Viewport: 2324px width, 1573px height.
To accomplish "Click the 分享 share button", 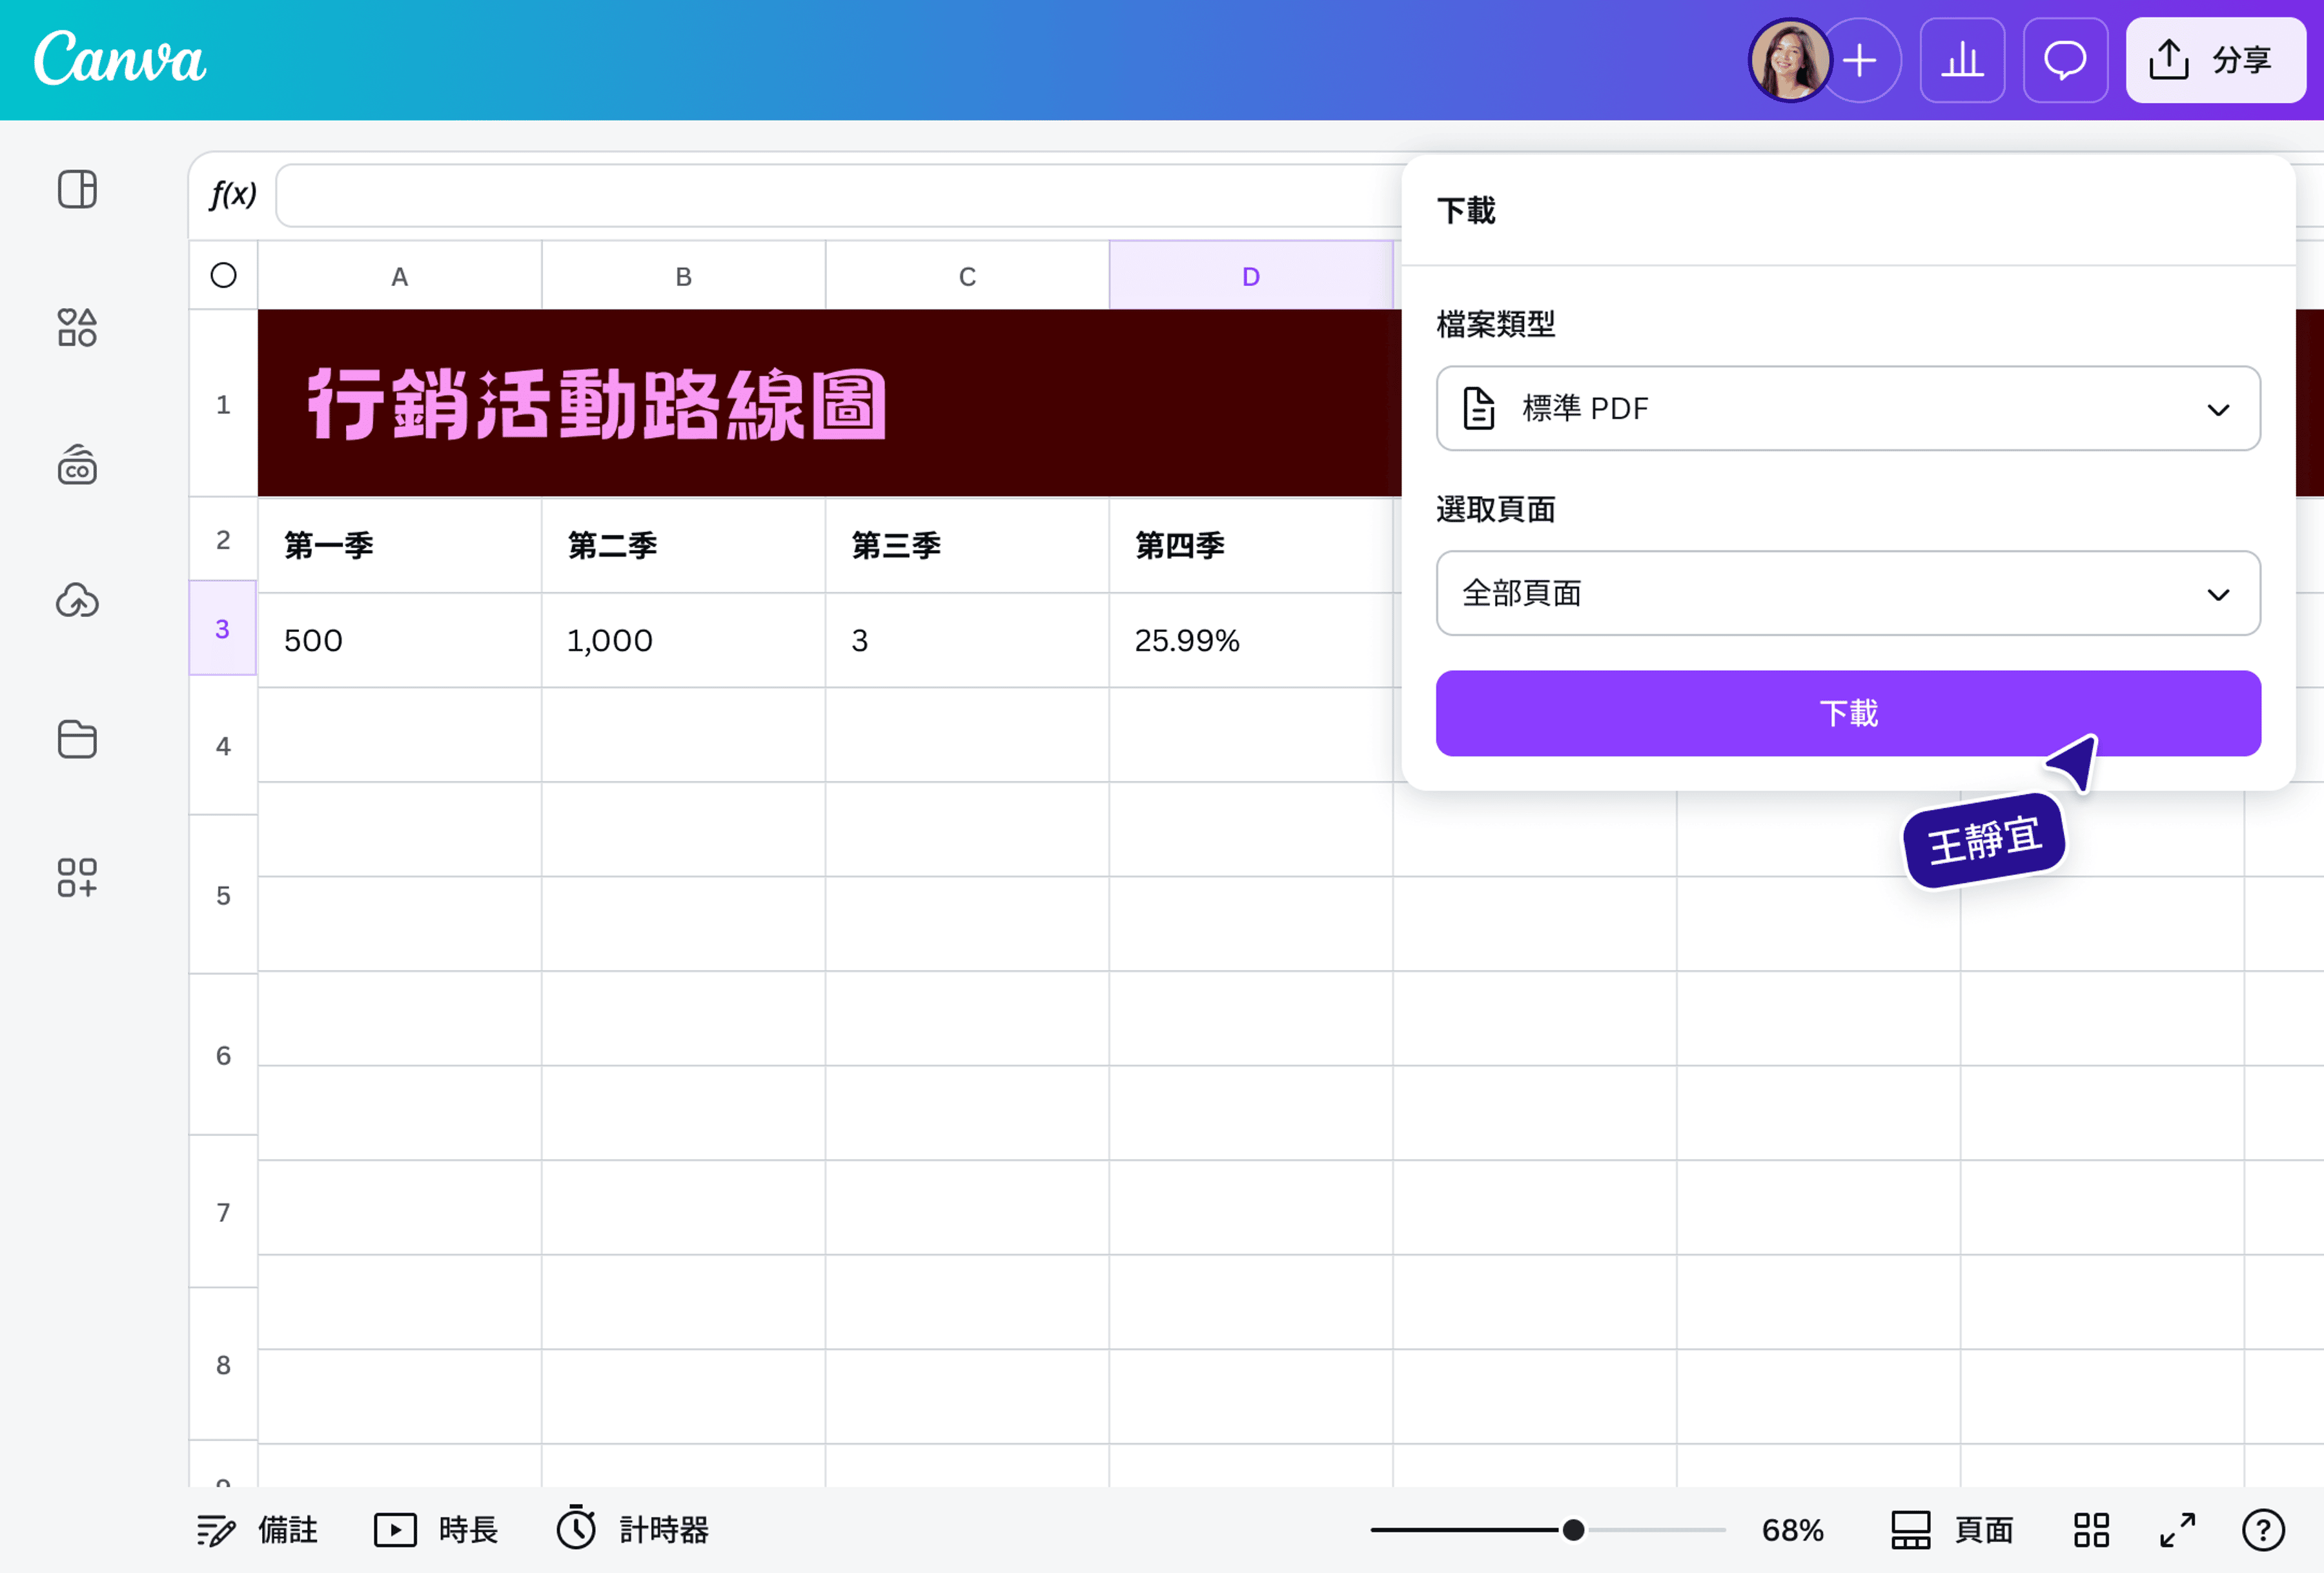I will coord(2215,60).
